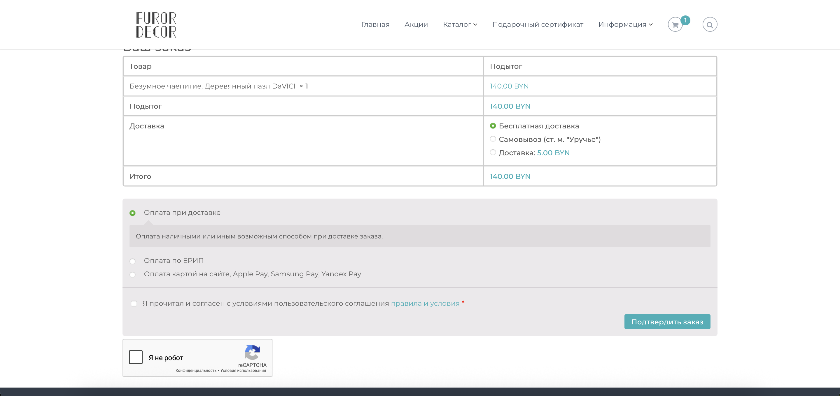Image resolution: width=840 pixels, height=396 pixels.
Task: Click the Итого row label
Action: pos(141,176)
